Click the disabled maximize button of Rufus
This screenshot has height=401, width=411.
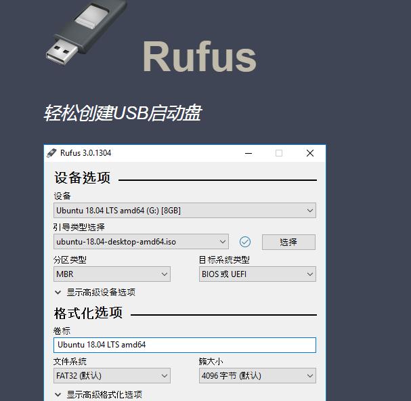pyautogui.click(x=279, y=153)
